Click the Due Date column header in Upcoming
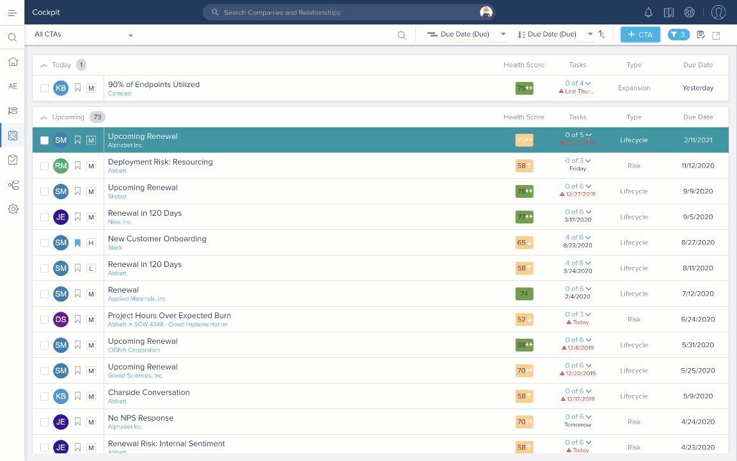 click(x=697, y=117)
